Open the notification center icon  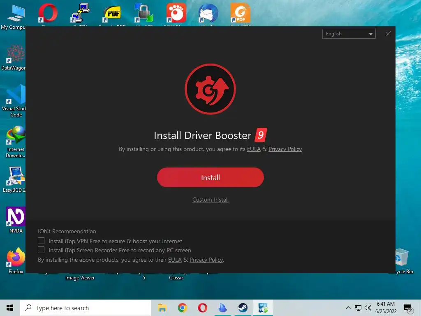408,309
